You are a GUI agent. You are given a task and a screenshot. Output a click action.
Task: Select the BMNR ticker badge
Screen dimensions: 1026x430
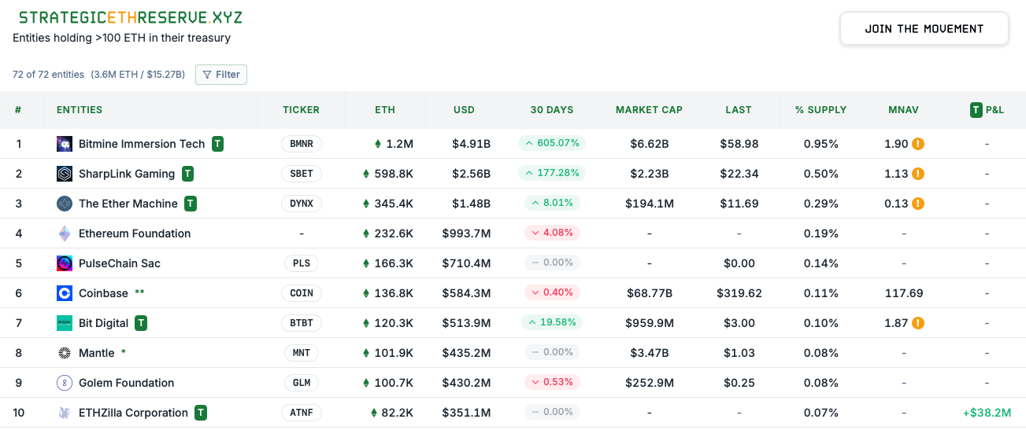[302, 144]
